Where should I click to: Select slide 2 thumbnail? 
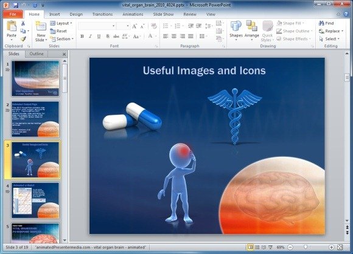pos(35,119)
